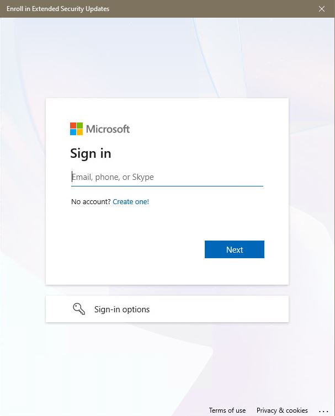The image size is (335, 416).
Task: Click the Microsoft four-square logo
Action: (77, 129)
